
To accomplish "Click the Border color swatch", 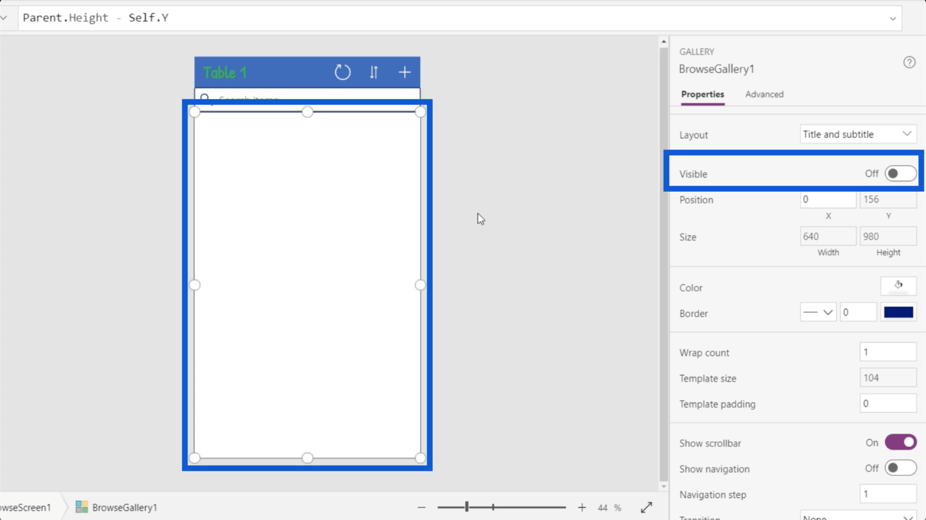I will (898, 312).
